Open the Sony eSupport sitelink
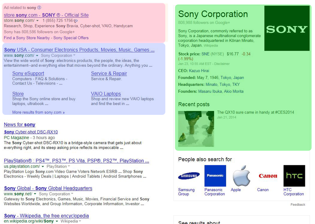 (28, 74)
